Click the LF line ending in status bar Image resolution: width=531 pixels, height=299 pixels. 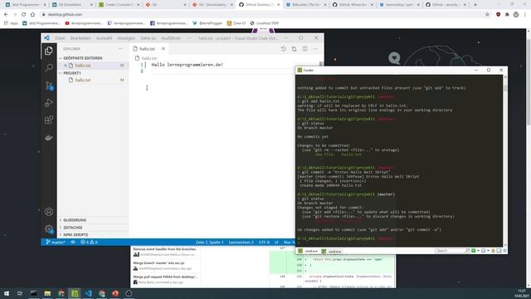276,242
